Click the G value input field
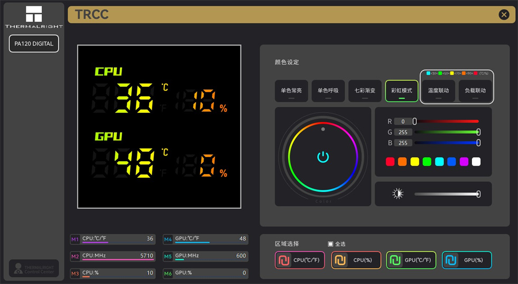Viewport: 518px width, 284px height. tap(403, 132)
